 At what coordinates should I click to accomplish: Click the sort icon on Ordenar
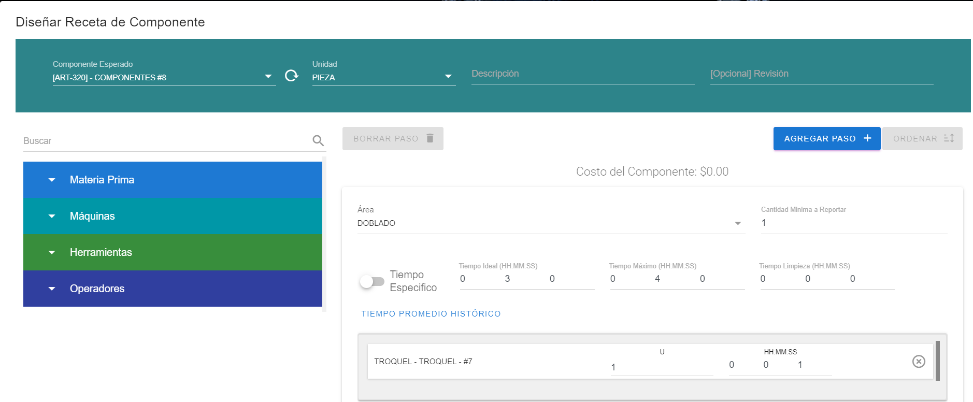[949, 138]
